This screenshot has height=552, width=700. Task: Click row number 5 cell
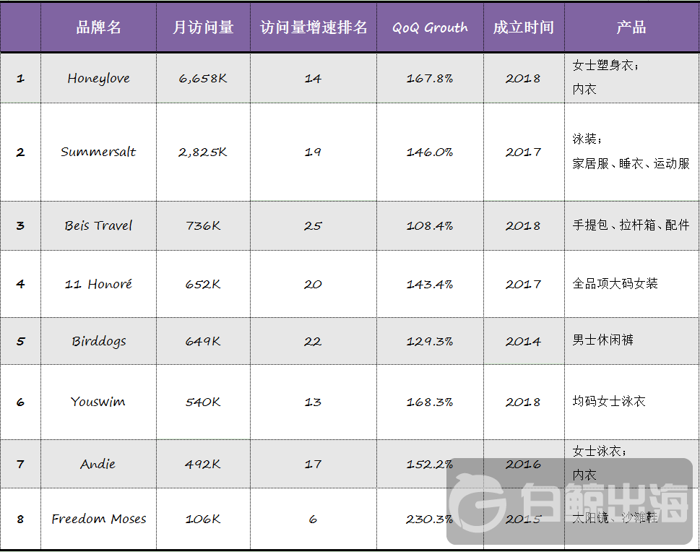pyautogui.click(x=20, y=341)
